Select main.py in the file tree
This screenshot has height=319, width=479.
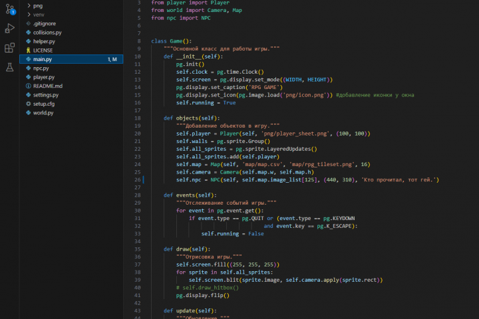click(71, 59)
